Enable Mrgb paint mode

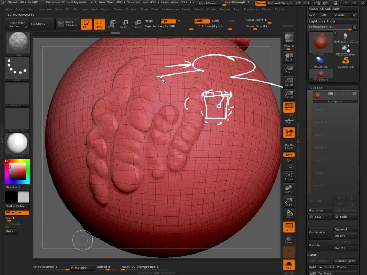[x=149, y=21]
